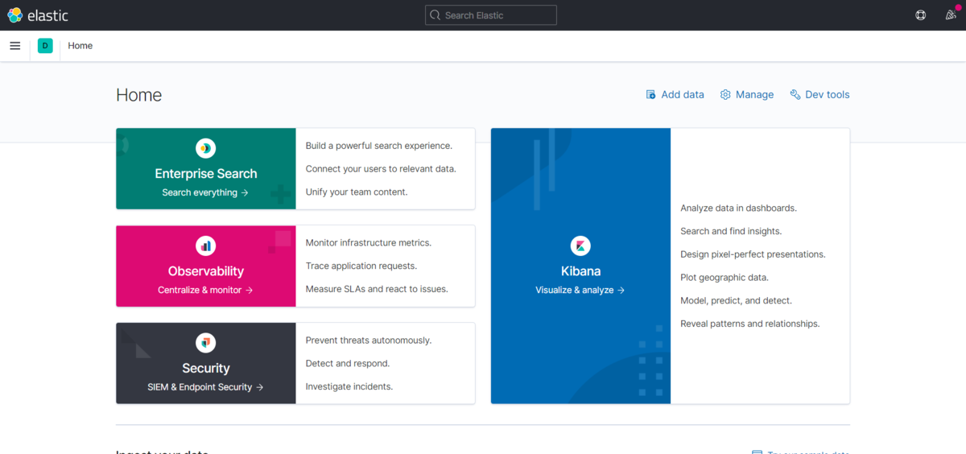Click Visualize & analyze link
The height and width of the screenshot is (454, 966).
click(x=580, y=291)
